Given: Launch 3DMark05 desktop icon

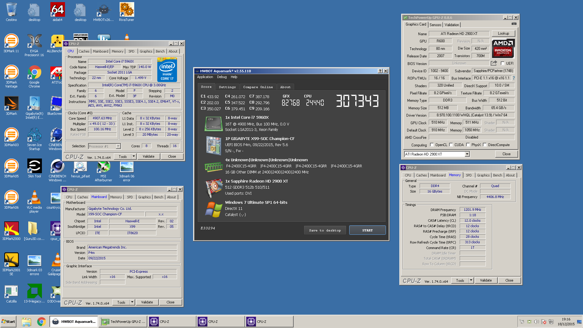Looking at the screenshot, I should (x=11, y=169).
